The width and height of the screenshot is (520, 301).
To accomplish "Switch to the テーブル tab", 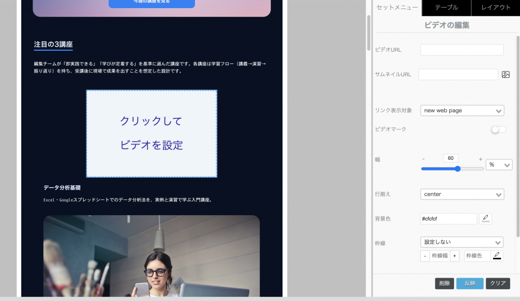I will 446,8.
